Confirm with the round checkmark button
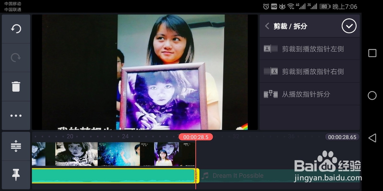 [x=349, y=26]
